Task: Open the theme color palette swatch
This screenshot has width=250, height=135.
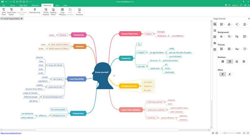Action: [x=244, y=49]
